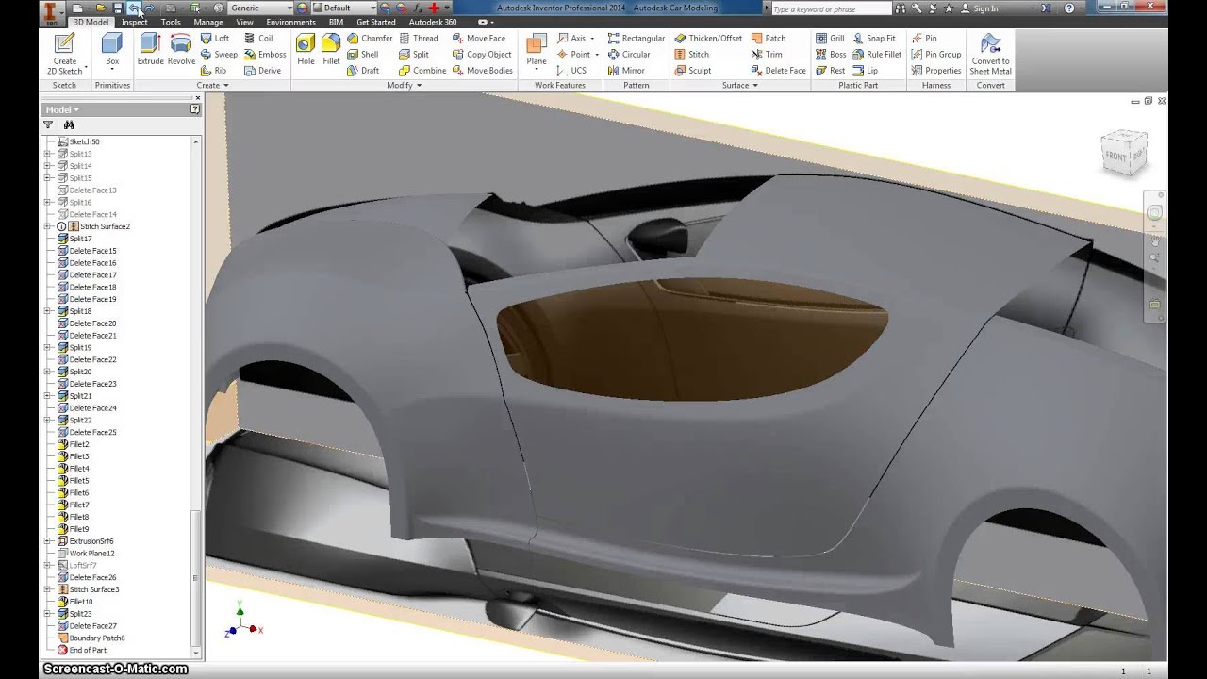Open the Manage tab
This screenshot has width=1207, height=679.
(208, 22)
